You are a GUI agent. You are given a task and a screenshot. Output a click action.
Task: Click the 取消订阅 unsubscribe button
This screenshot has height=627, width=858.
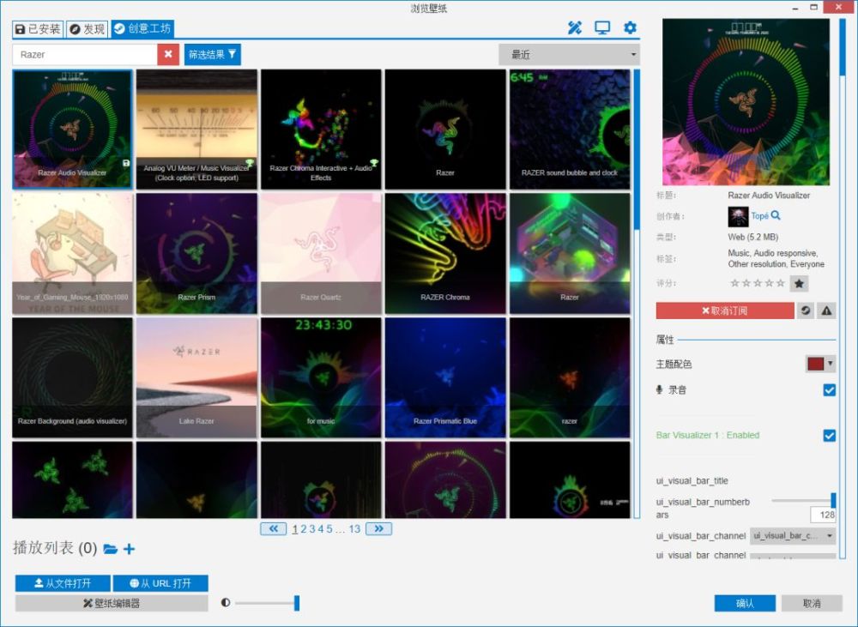coord(725,310)
